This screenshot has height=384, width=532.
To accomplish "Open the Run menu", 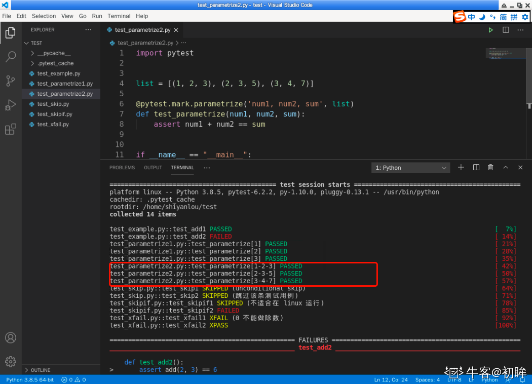I will [97, 16].
